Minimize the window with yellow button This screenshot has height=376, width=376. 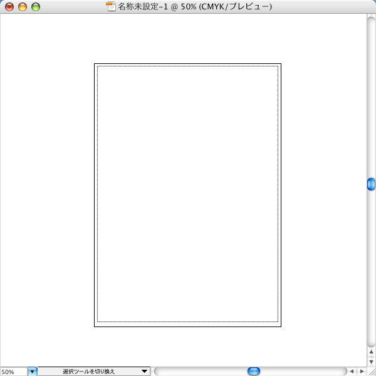click(23, 7)
